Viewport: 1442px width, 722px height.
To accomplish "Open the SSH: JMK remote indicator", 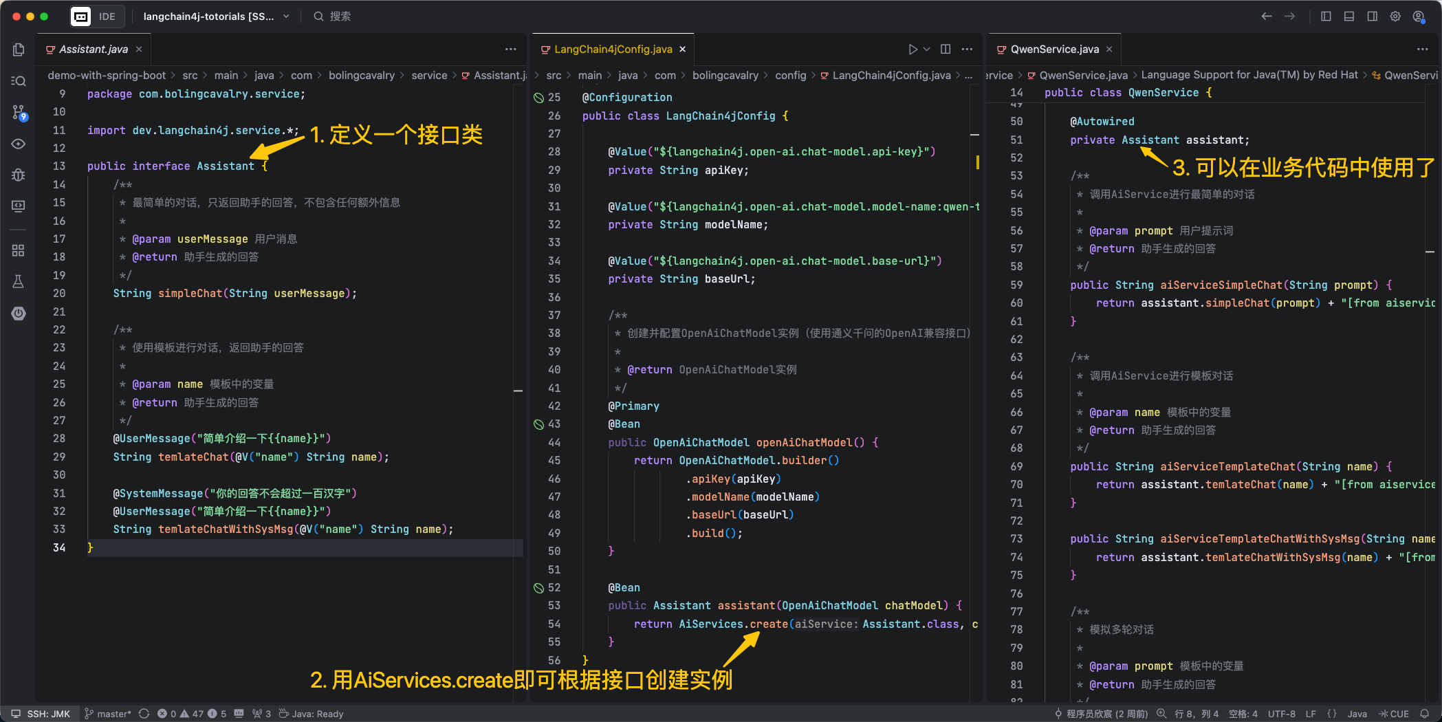I will point(41,714).
